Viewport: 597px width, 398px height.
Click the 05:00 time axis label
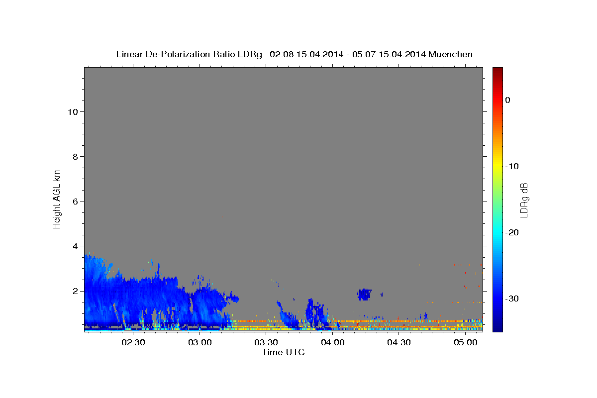click(x=466, y=343)
